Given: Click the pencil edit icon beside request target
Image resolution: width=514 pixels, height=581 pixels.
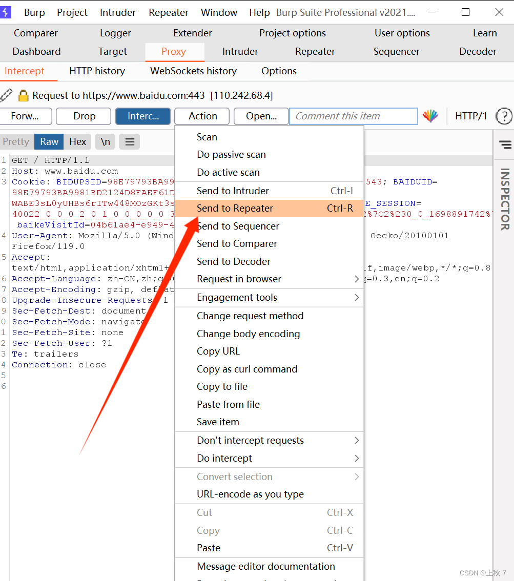Looking at the screenshot, I should coord(6,95).
